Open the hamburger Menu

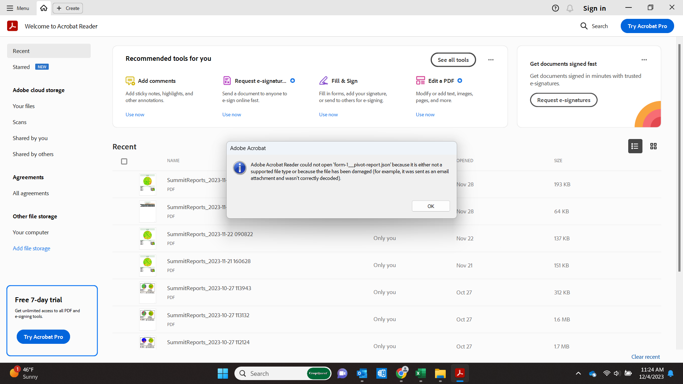(x=18, y=8)
